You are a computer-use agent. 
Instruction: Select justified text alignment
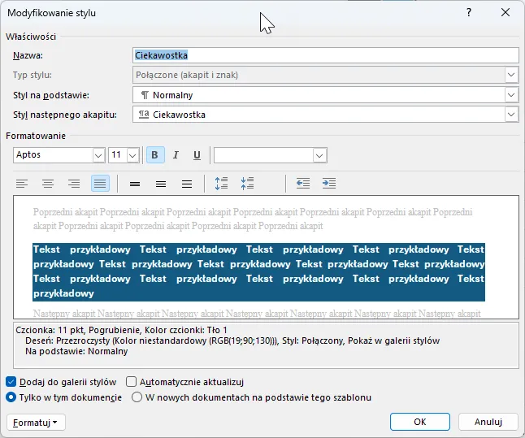point(100,184)
